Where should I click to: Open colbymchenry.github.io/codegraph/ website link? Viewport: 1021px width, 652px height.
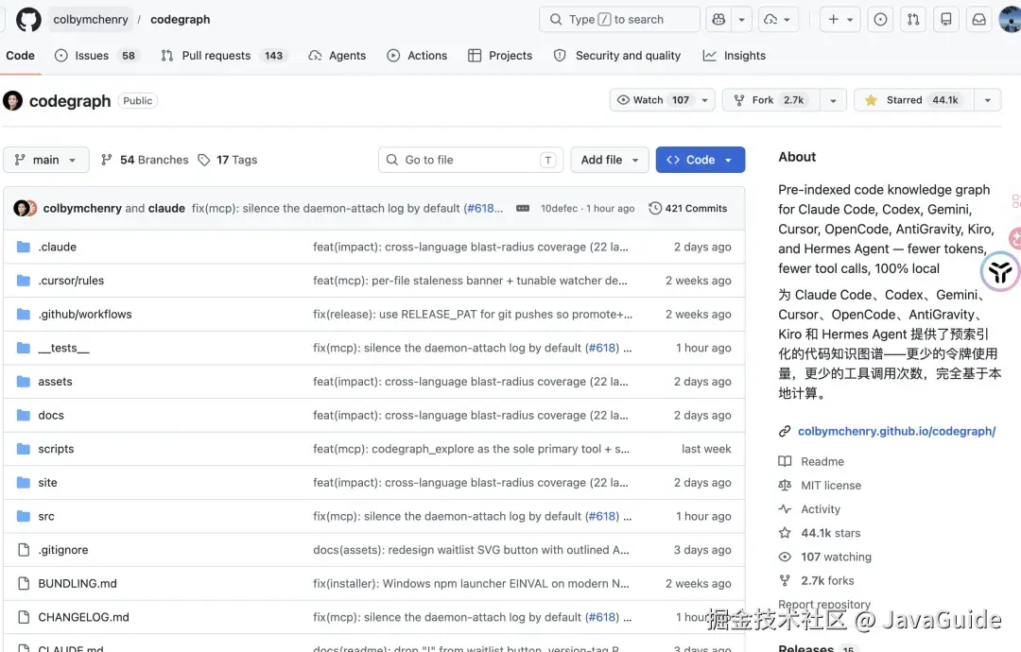tap(896, 432)
